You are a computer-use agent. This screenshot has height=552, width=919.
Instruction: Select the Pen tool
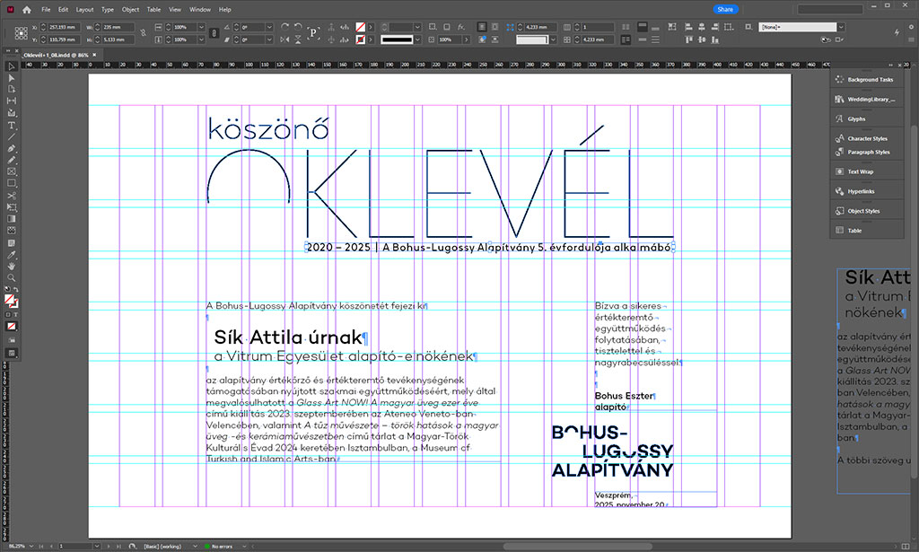(x=11, y=149)
